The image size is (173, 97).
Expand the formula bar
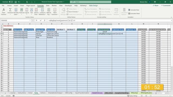[x=171, y=20]
